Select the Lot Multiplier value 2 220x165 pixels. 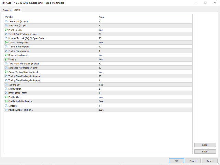click(99, 89)
